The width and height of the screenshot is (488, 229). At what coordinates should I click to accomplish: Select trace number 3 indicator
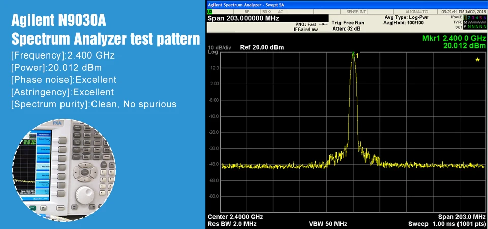point(473,18)
